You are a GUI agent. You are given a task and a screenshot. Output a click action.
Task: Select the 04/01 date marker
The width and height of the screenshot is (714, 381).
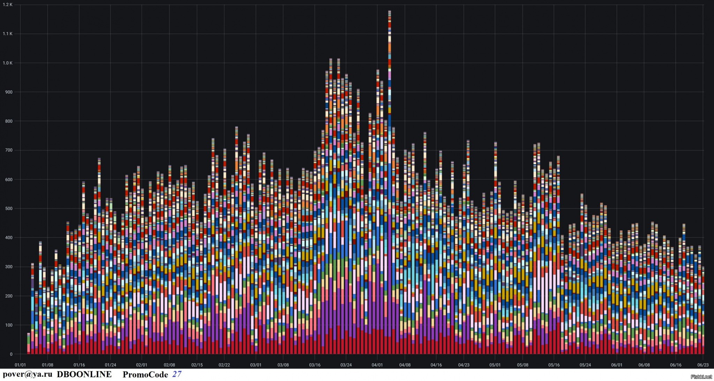coord(377,365)
